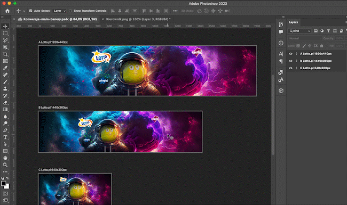
Task: Open more align options ellipsis
Action: click(175, 11)
